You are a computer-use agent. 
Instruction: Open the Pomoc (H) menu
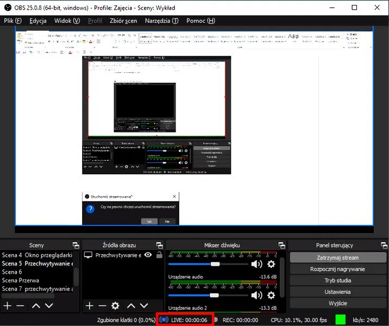point(200,21)
